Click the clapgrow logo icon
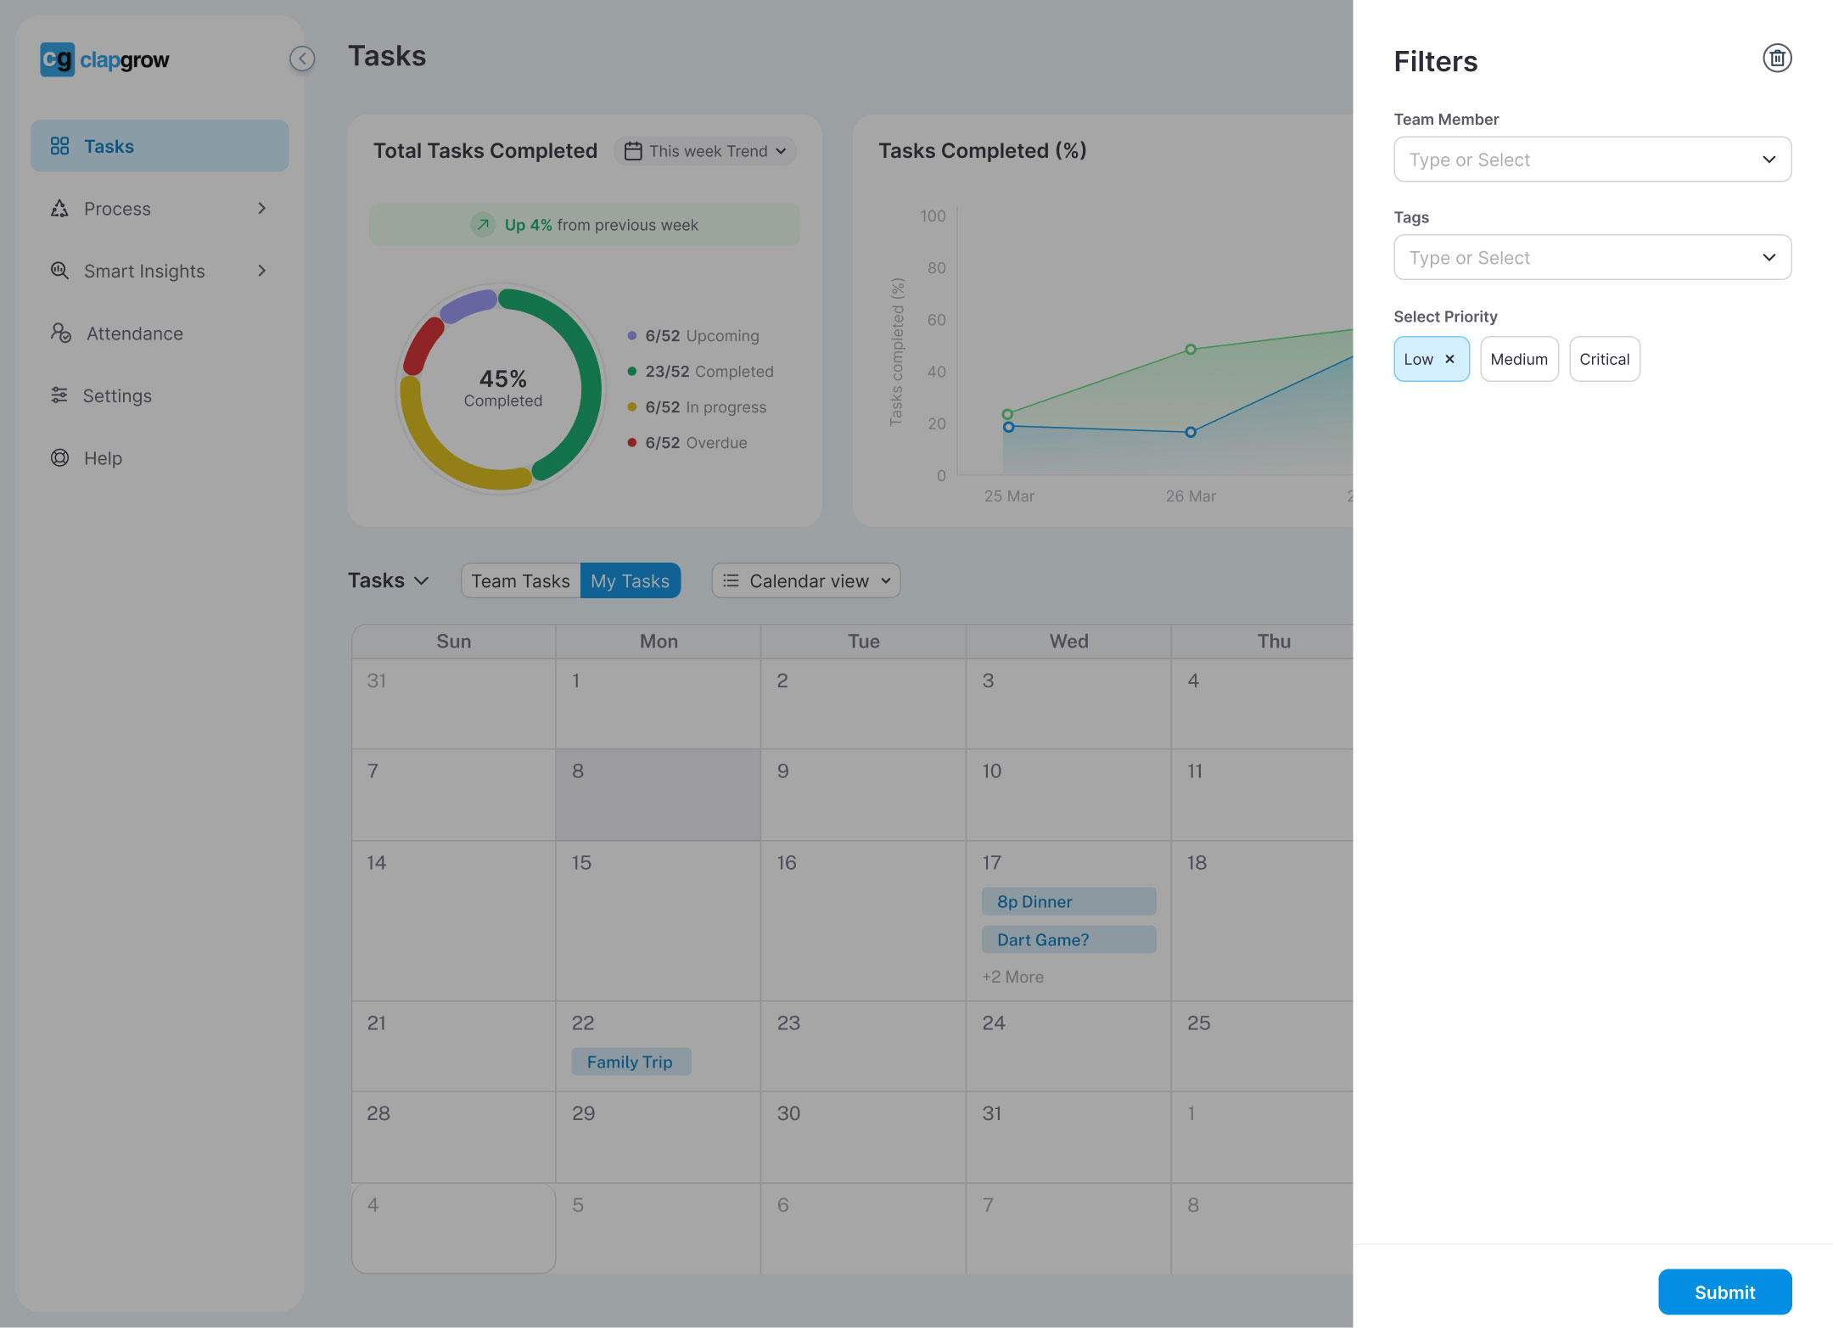1833x1328 pixels. [58, 59]
